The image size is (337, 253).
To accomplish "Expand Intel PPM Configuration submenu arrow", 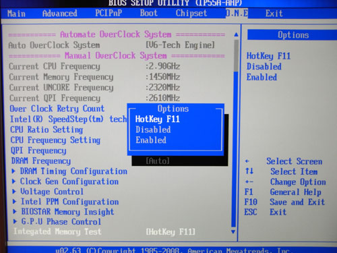I will coord(14,202).
